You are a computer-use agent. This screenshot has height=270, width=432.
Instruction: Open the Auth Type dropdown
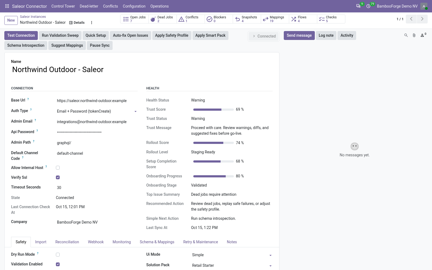(97, 111)
